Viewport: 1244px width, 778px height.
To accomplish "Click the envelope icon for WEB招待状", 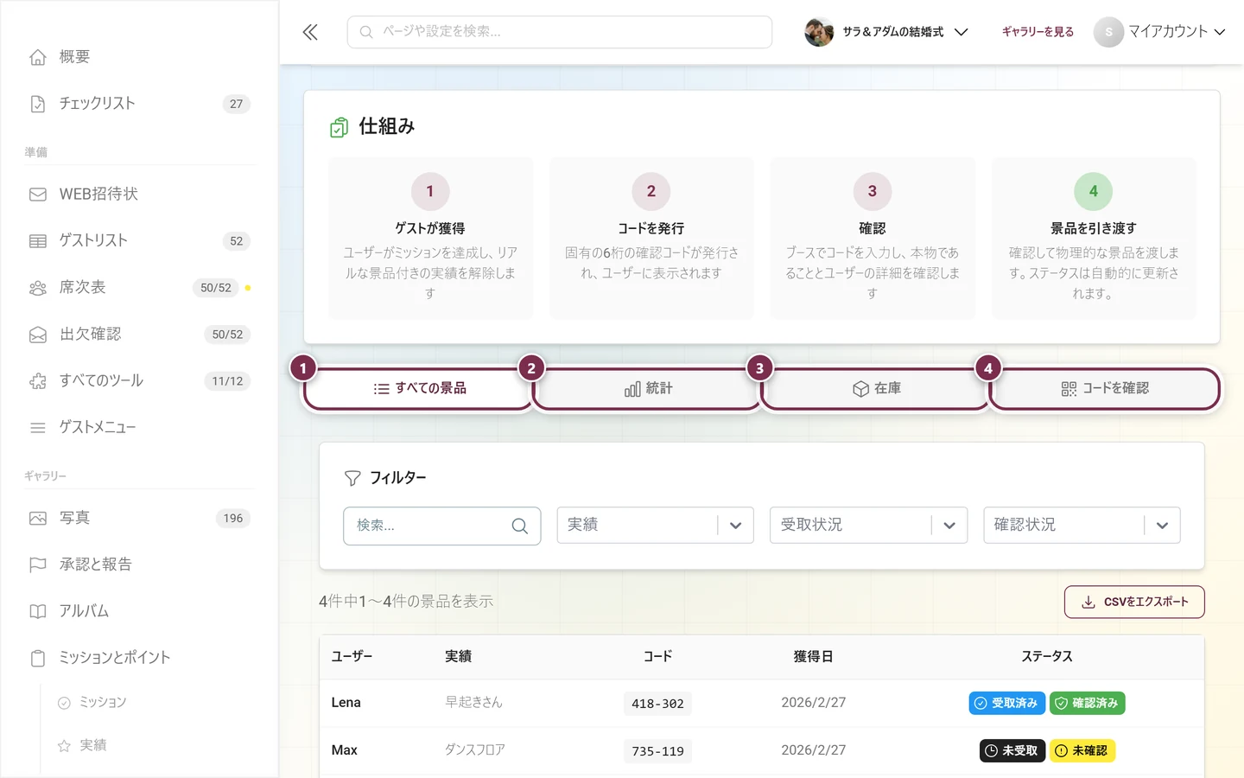I will coord(38,194).
